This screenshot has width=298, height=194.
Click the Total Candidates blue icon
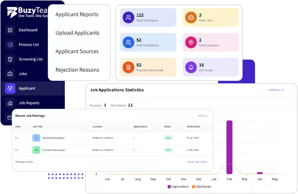pyautogui.click(x=129, y=43)
